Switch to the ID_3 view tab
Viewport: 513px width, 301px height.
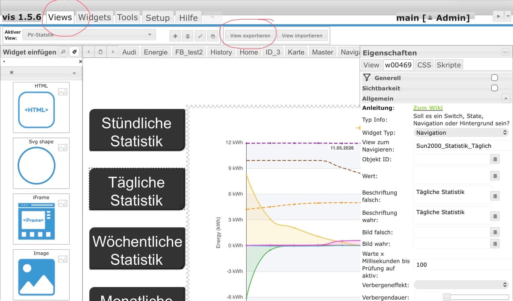(x=273, y=52)
